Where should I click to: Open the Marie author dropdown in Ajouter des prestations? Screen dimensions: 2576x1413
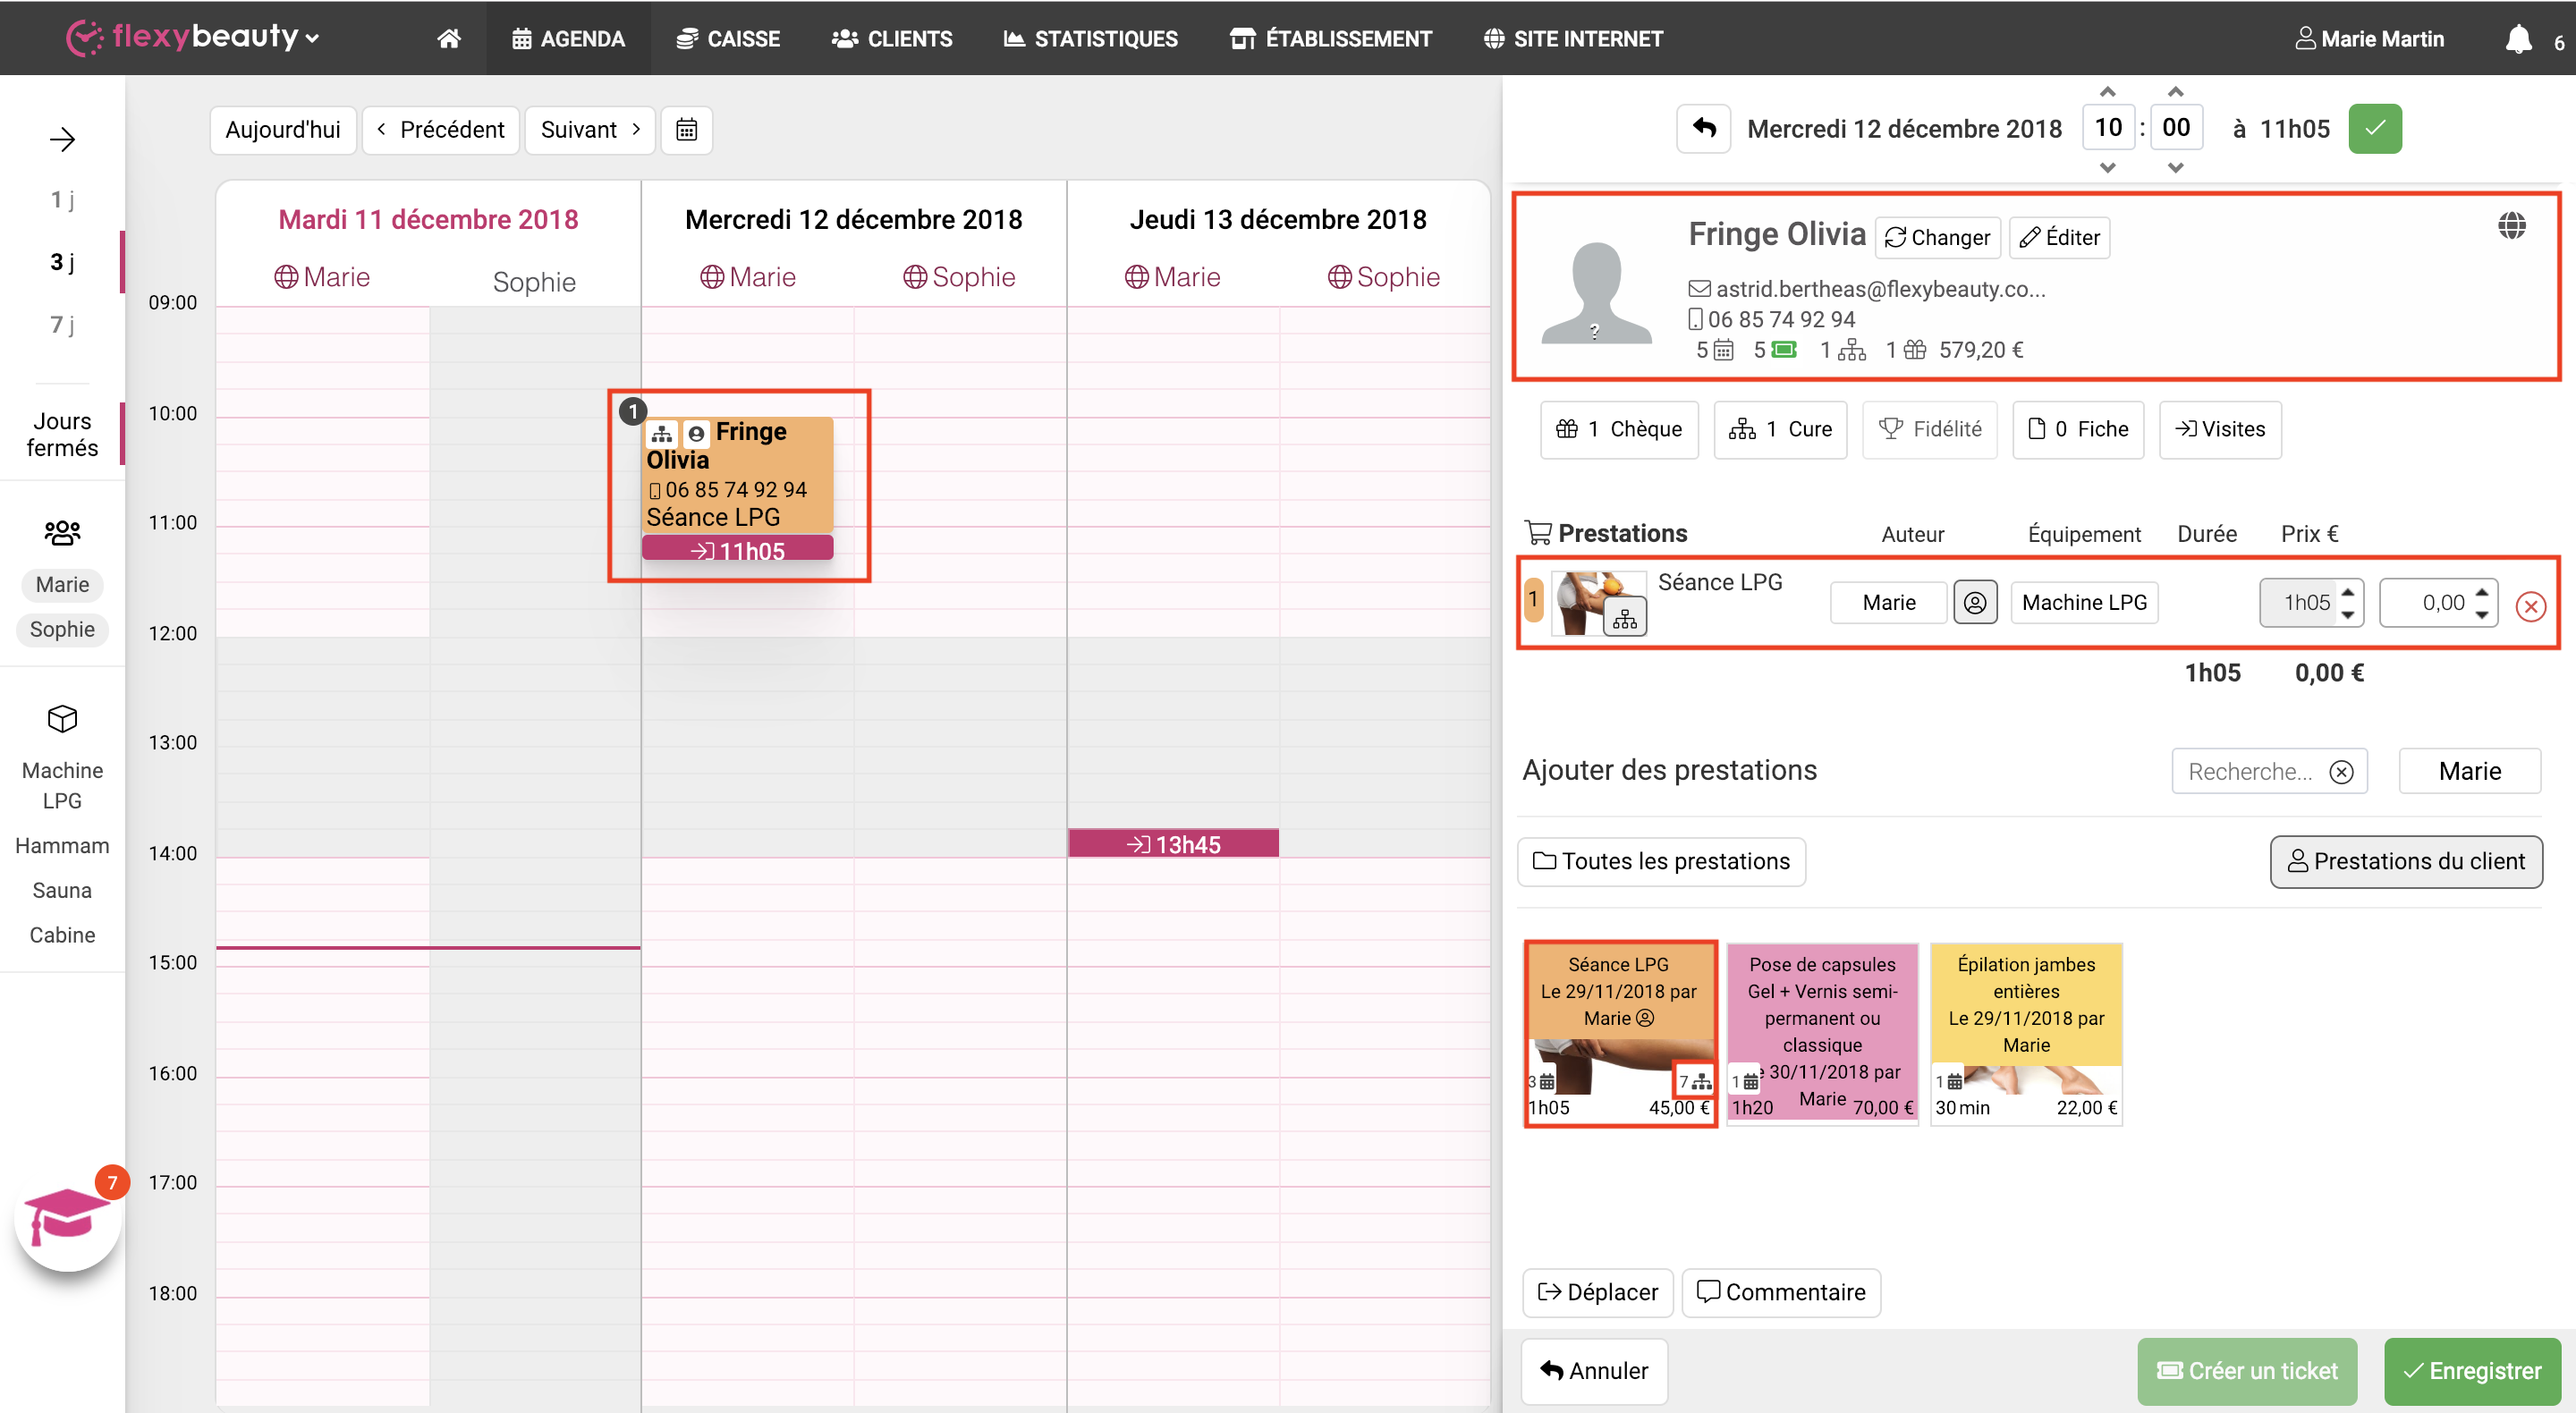(x=2469, y=771)
